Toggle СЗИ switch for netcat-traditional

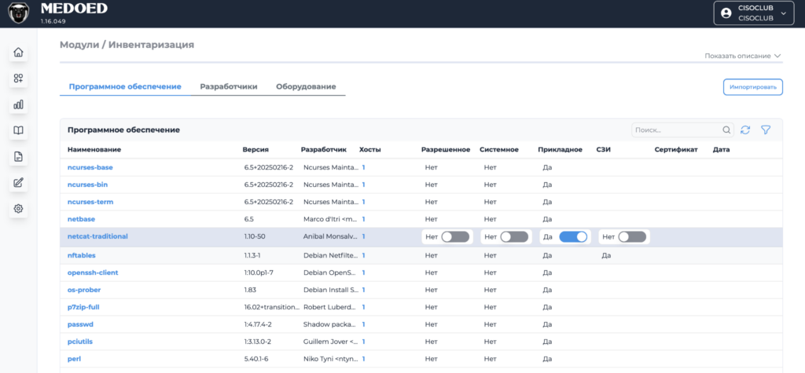pyautogui.click(x=632, y=236)
